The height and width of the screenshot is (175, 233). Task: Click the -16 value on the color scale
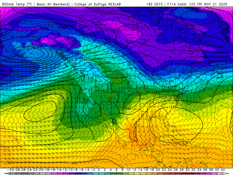click(x=52, y=170)
